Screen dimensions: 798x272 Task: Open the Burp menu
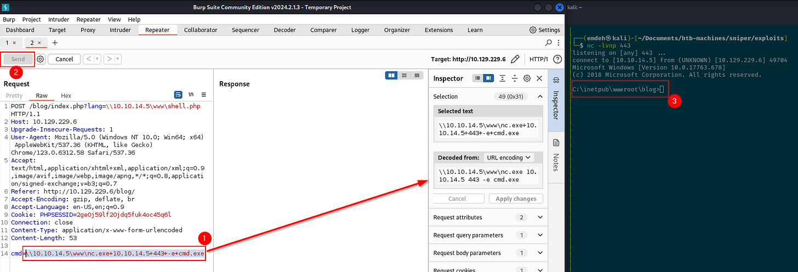(9, 19)
